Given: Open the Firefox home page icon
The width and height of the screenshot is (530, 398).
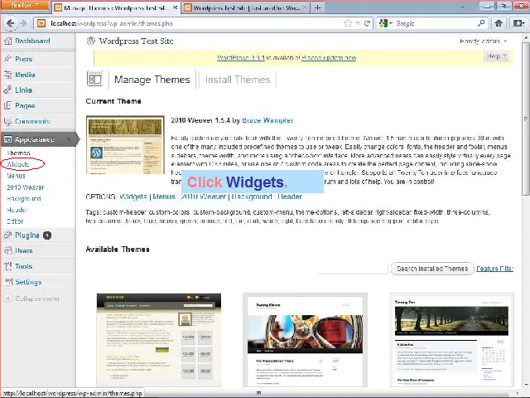Looking at the screenshot, I should point(499,23).
